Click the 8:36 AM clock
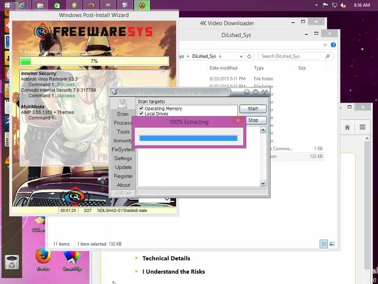Viewport: 378px width, 284px height. tap(362, 5)
